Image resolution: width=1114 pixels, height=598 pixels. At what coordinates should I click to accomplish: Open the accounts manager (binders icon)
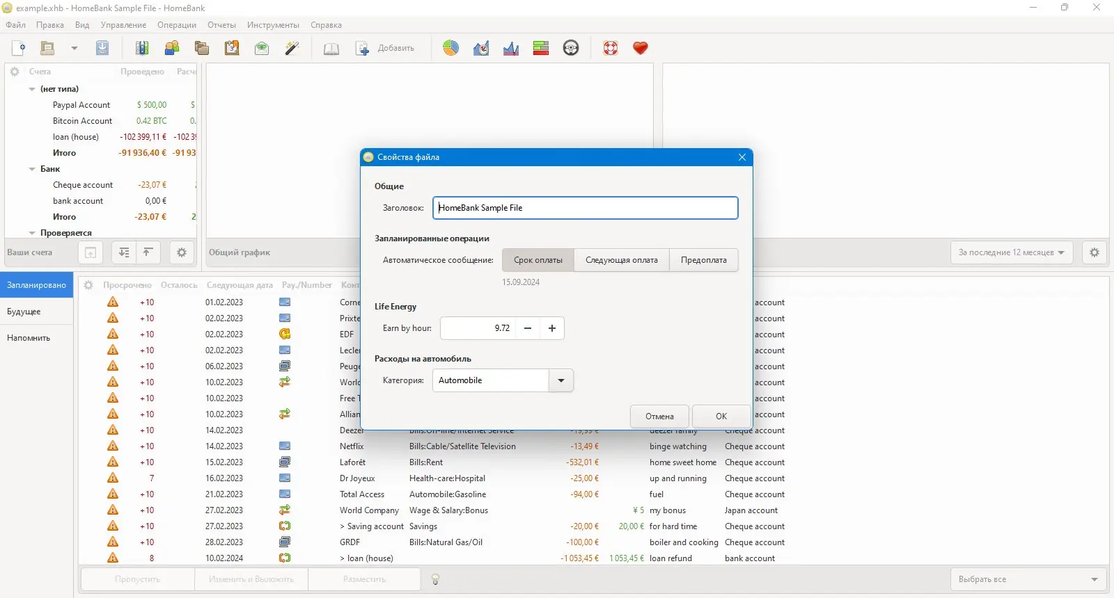point(142,48)
